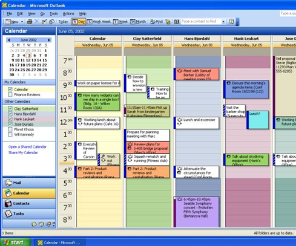Open Working lunch about future plans (Cafe 16)
This screenshot has height=246, width=296.
tap(97, 123)
